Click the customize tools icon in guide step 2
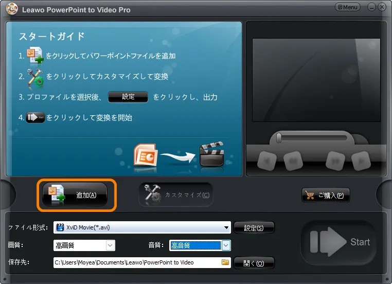 (35, 79)
